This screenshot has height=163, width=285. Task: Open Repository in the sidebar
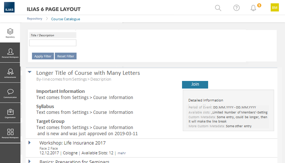point(10,33)
